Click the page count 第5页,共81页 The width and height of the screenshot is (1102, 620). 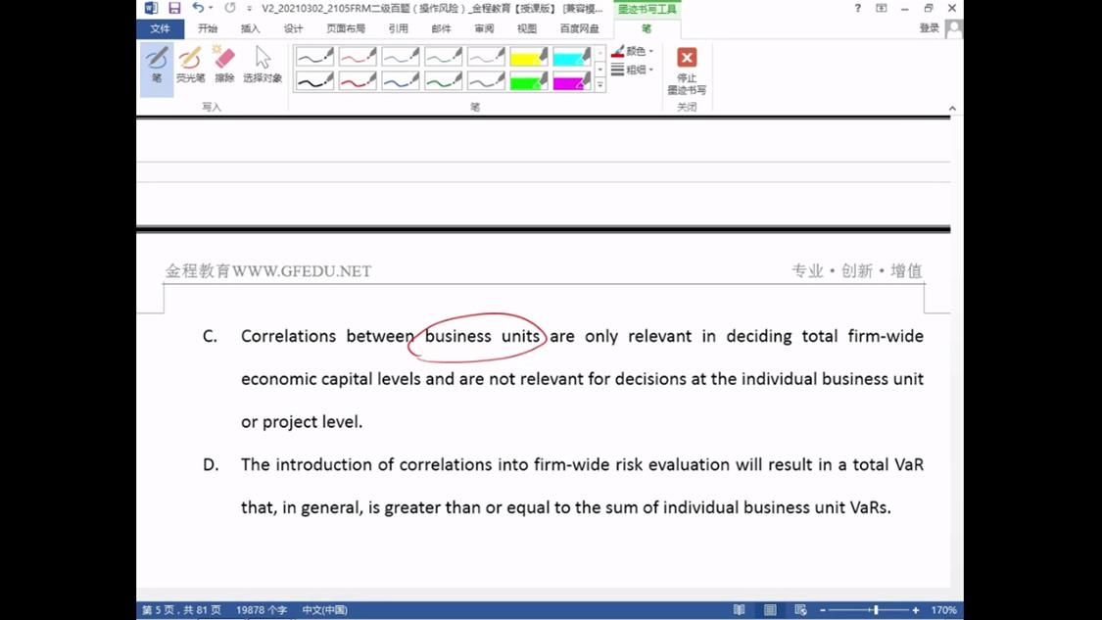point(181,610)
